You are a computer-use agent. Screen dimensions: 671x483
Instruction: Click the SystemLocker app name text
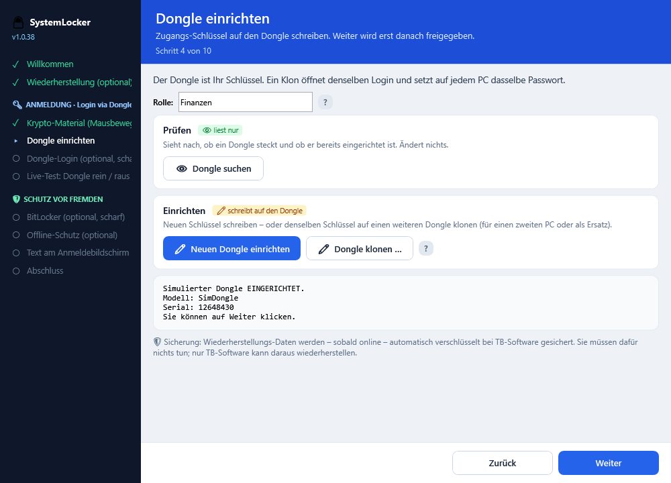(x=60, y=22)
